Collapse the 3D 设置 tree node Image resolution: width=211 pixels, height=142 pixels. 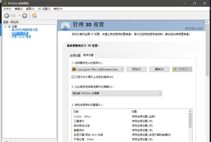point(5,27)
